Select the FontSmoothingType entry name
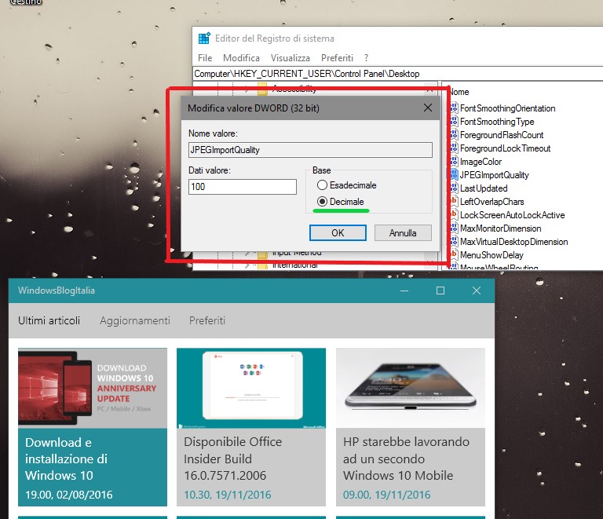The height and width of the screenshot is (519, 603). tap(497, 122)
